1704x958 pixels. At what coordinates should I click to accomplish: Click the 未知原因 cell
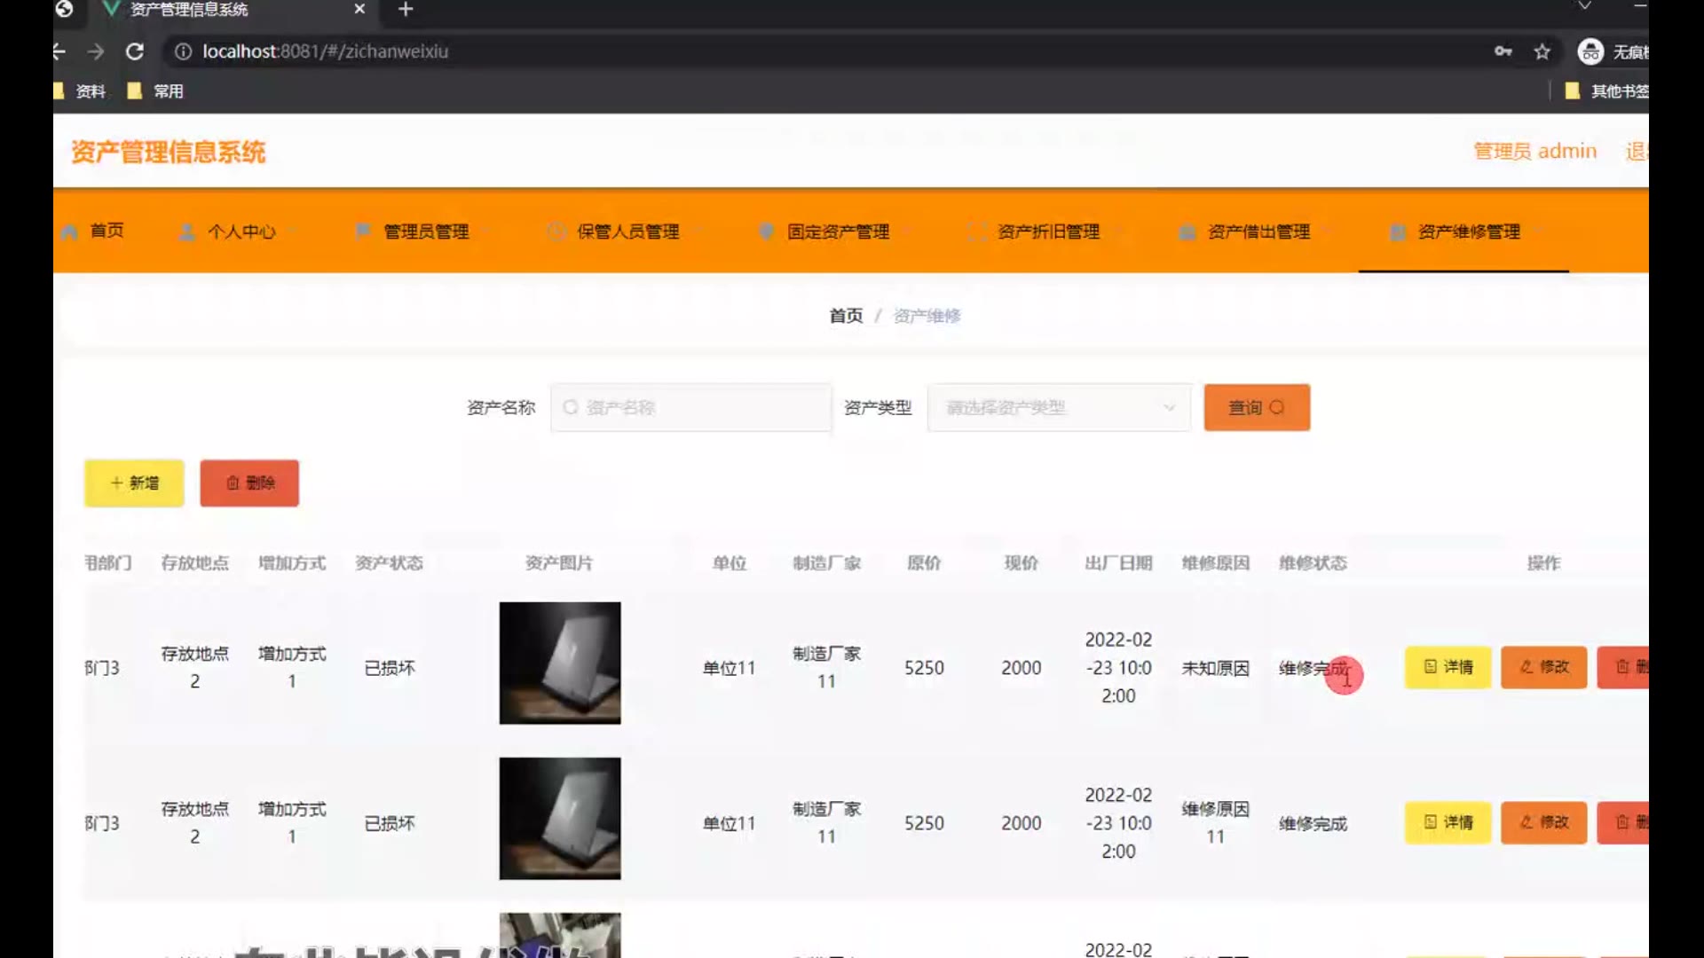[1215, 668]
